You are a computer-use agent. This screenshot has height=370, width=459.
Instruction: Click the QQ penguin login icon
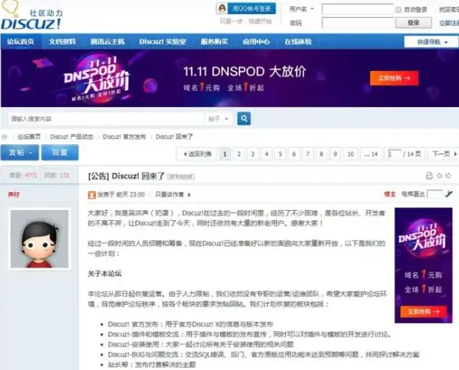222,9
